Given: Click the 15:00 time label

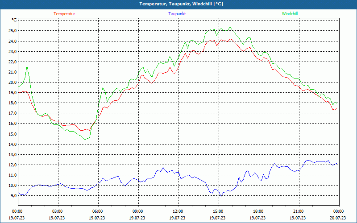Looking at the screenshot, I should [x=218, y=211].
